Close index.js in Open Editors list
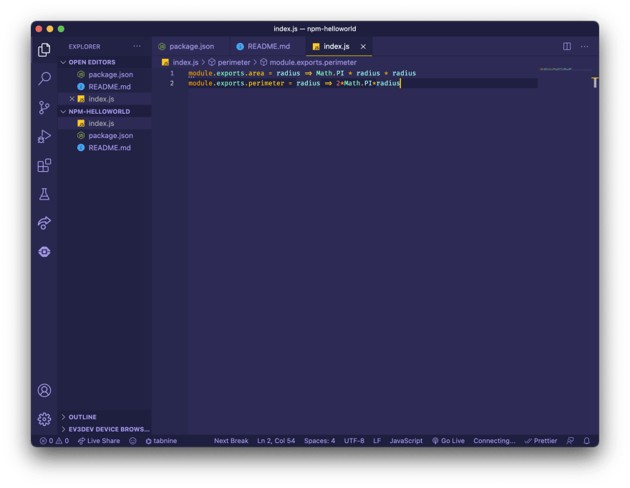Screen dimensions: 630x488 coord(72,99)
